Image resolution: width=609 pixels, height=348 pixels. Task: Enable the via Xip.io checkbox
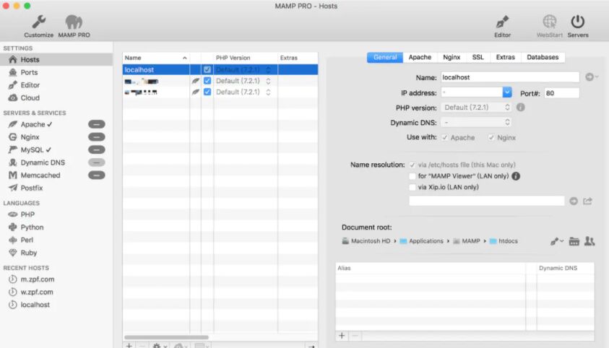[413, 187]
